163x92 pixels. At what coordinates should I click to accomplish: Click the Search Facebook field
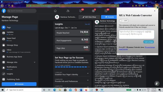tap(22, 11)
